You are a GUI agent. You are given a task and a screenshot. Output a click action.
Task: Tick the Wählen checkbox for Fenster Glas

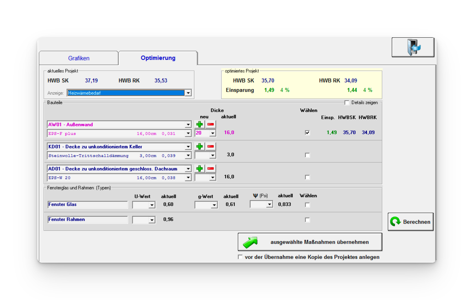pyautogui.click(x=307, y=205)
